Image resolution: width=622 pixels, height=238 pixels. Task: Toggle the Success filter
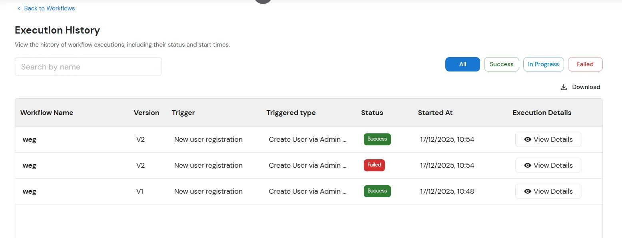click(501, 64)
